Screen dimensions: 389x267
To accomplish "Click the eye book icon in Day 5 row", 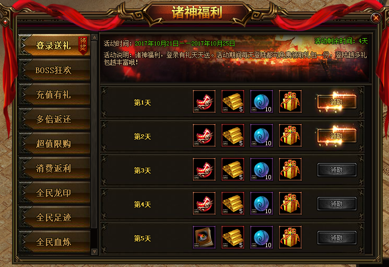I will tap(204, 237).
